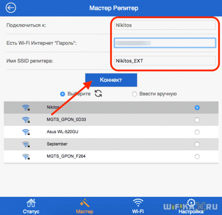
Task: Focus the Wi-Fi password field
Action: click(x=165, y=43)
